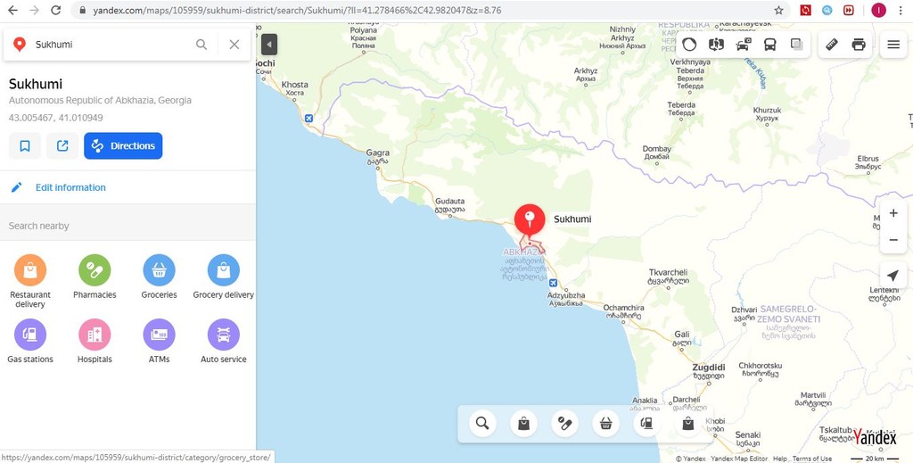Bookmark Sukhumi with the save icon
Image resolution: width=913 pixels, height=463 pixels.
coord(24,146)
